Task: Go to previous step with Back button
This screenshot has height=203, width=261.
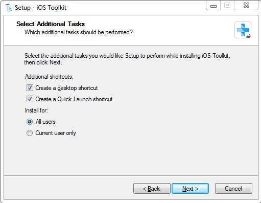Action: point(152,189)
